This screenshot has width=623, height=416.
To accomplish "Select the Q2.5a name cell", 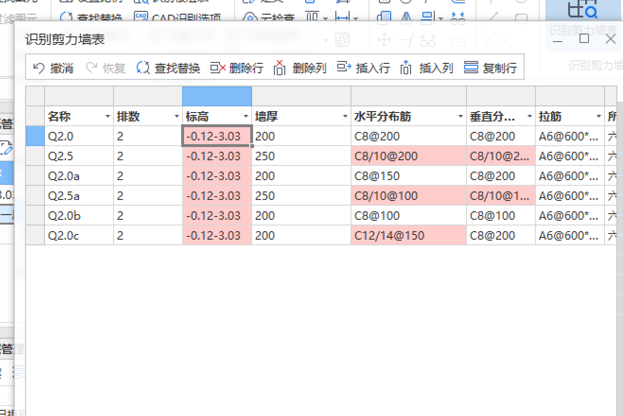I will (79, 196).
